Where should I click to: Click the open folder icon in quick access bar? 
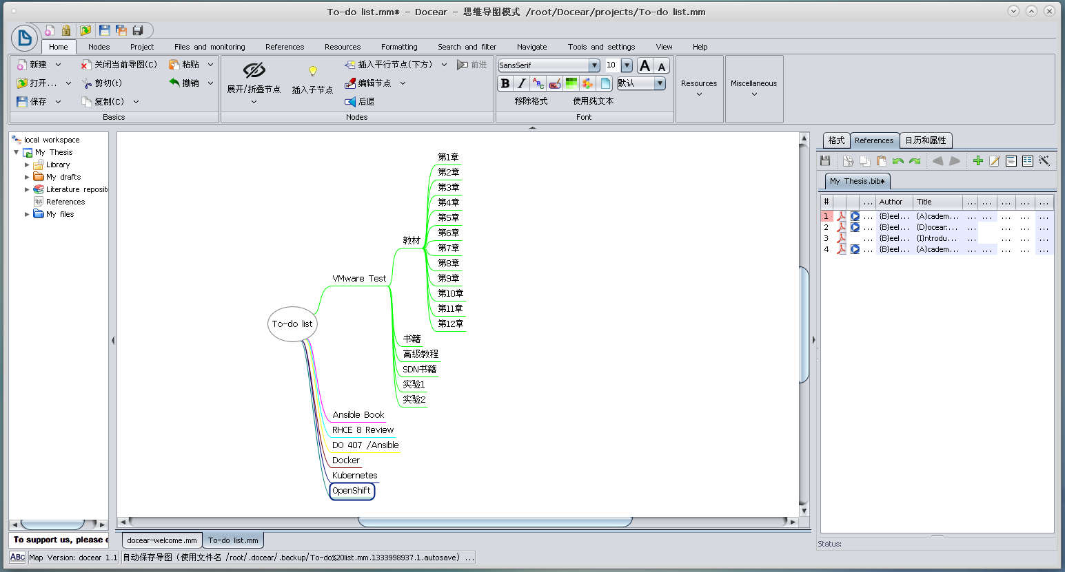(x=85, y=30)
